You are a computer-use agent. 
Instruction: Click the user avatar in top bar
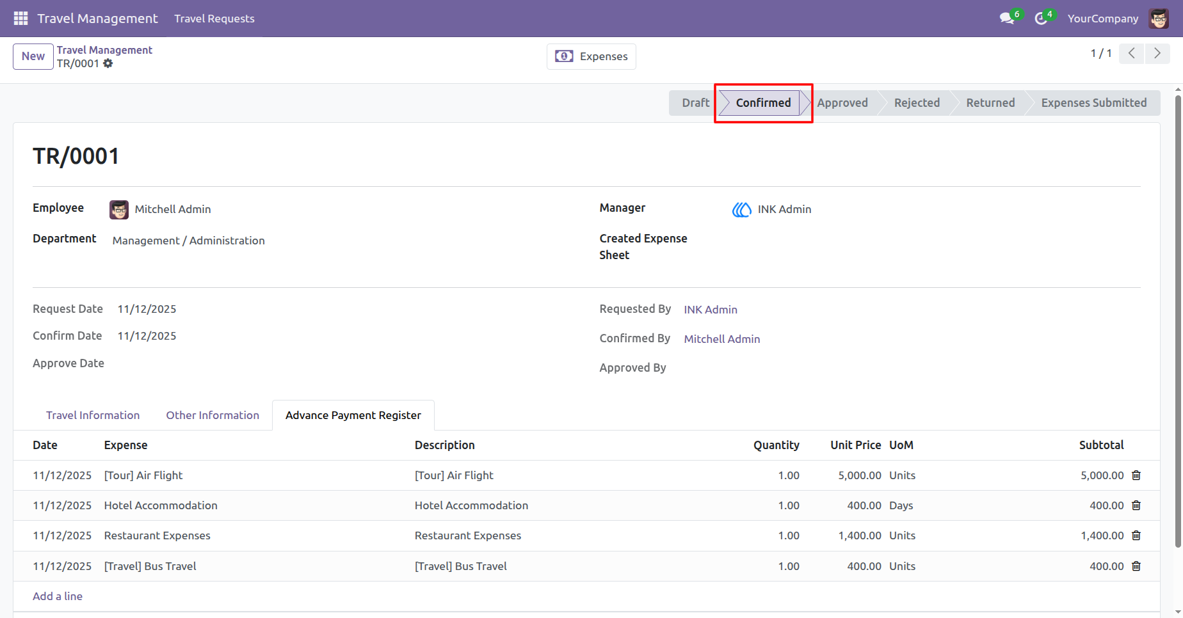coord(1159,19)
